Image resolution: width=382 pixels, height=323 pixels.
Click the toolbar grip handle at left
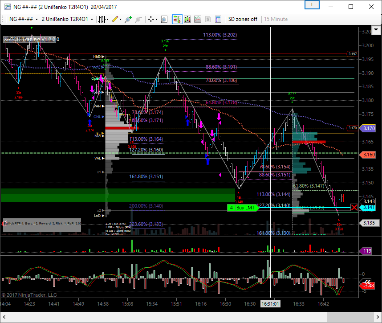tap(2, 19)
